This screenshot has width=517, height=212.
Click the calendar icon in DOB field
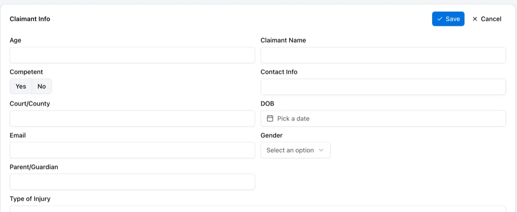270,118
